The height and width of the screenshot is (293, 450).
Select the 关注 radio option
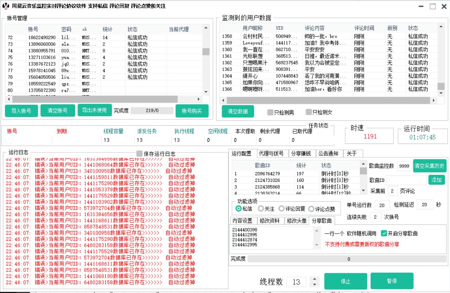point(261,209)
